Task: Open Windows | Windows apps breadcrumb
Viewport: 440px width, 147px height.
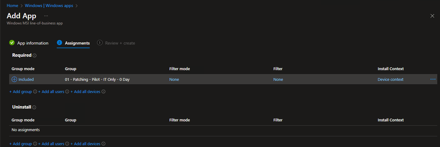Action: [49, 5]
